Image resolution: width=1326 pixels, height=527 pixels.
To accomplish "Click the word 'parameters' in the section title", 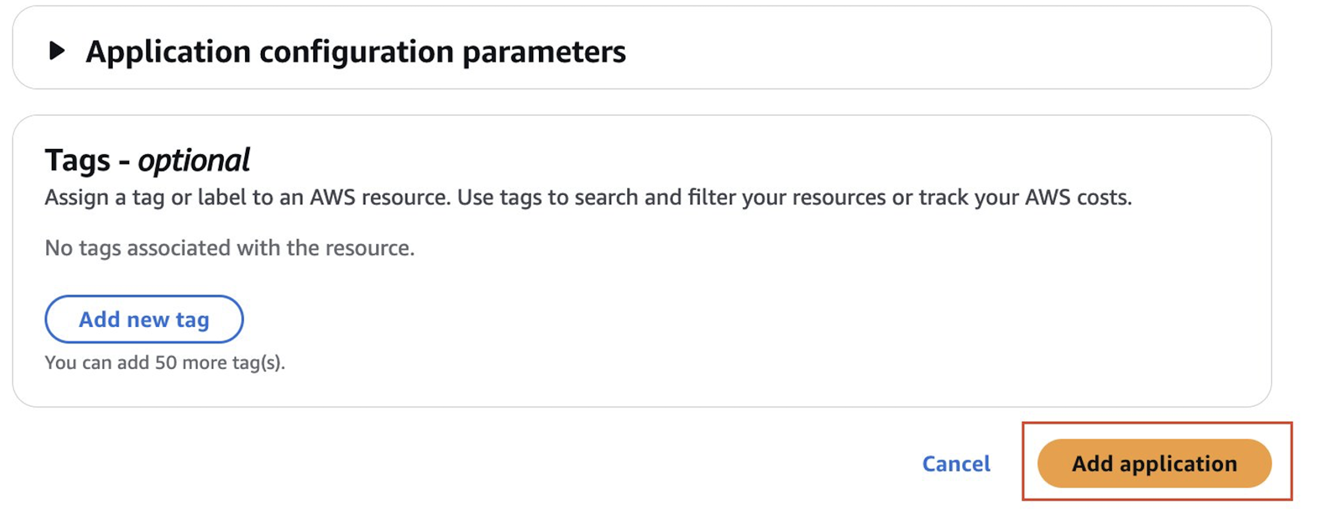I will click(544, 51).
